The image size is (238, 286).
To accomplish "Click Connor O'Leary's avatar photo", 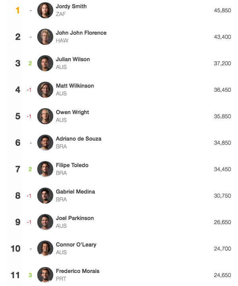I will click(45, 248).
